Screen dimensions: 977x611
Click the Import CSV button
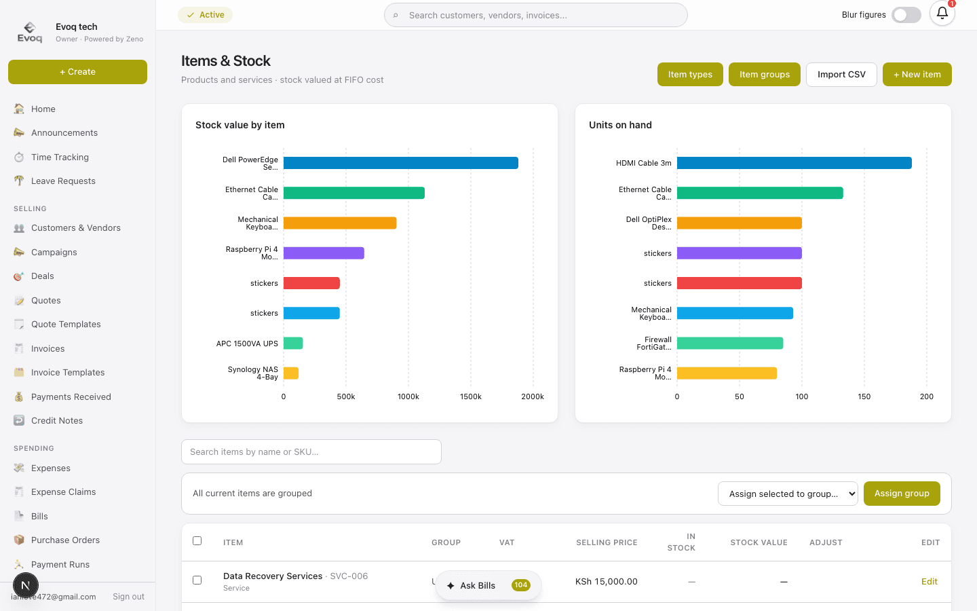click(841, 75)
